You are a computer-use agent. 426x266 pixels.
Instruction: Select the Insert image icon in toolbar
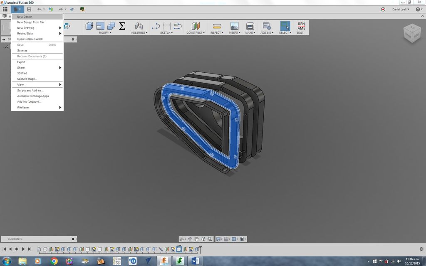click(234, 26)
